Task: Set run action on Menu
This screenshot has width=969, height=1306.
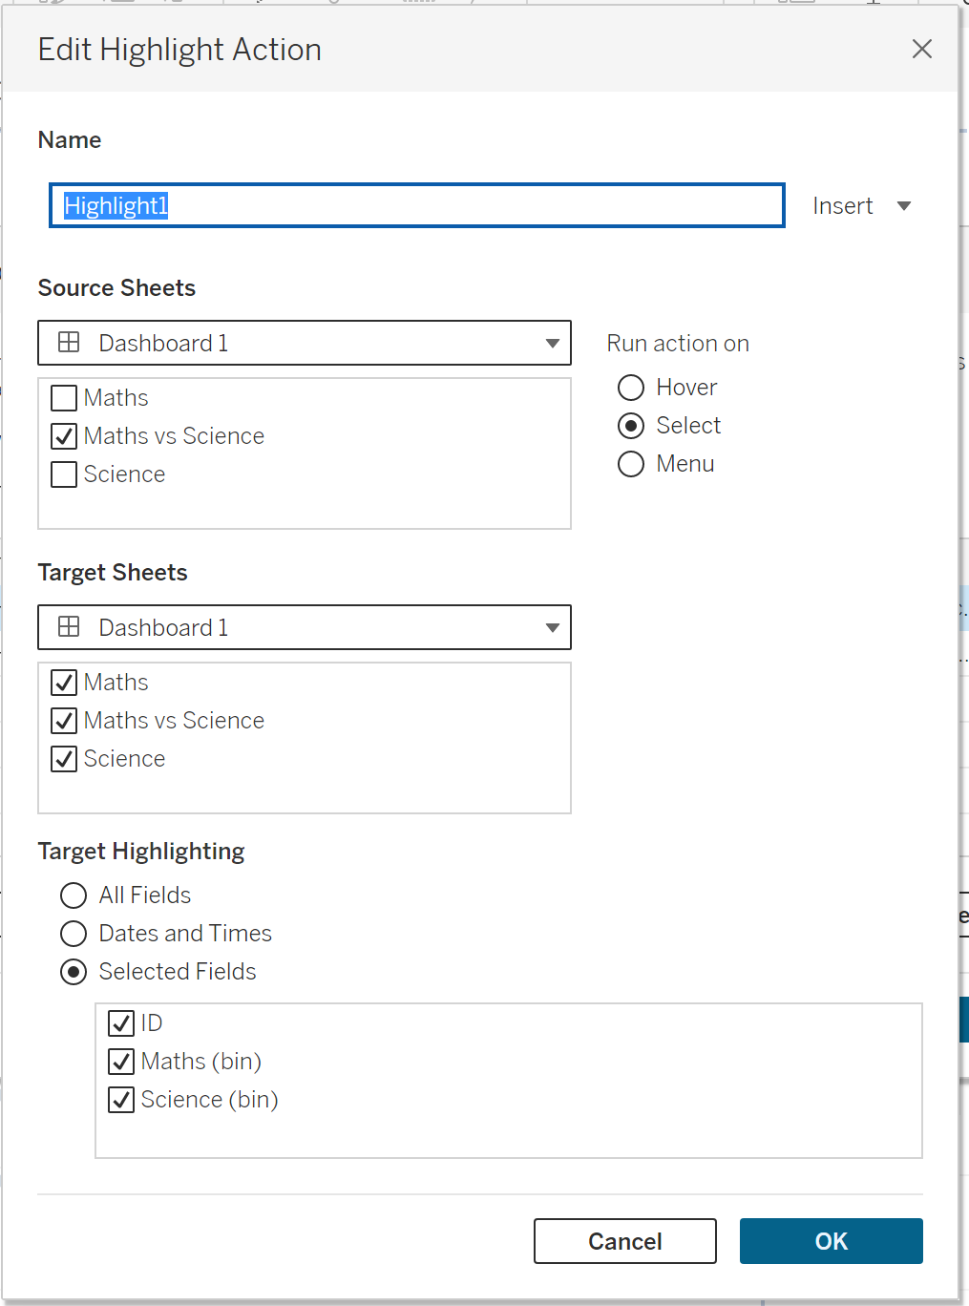Action: point(631,464)
